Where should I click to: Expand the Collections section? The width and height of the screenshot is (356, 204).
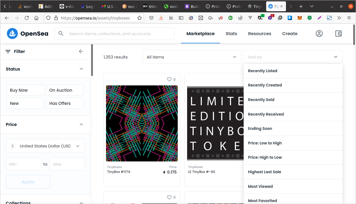pyautogui.click(x=81, y=203)
